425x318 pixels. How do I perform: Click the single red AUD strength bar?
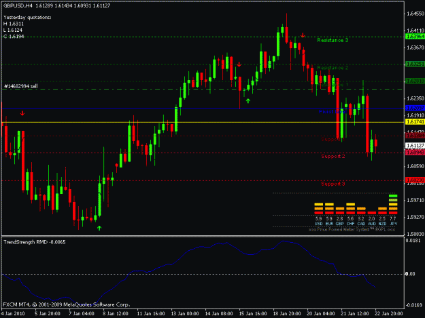372,213
